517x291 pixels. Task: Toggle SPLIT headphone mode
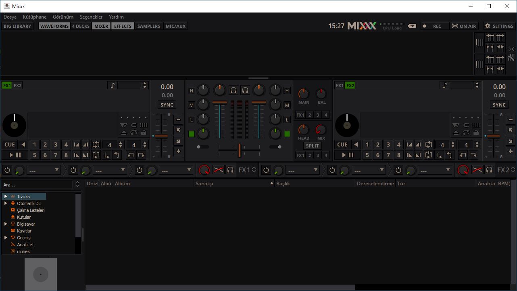pyautogui.click(x=312, y=146)
